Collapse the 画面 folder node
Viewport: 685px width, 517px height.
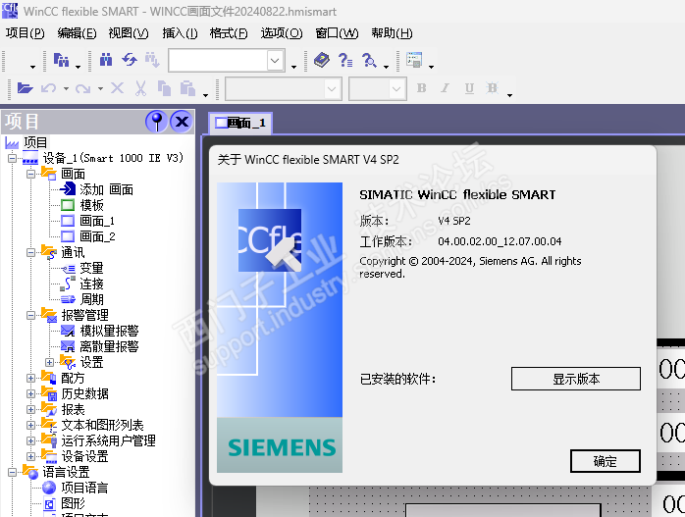click(x=30, y=174)
